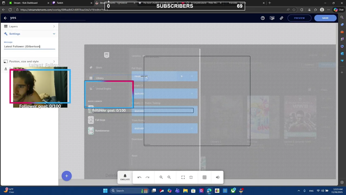Open the help question mark icon

click(263, 18)
